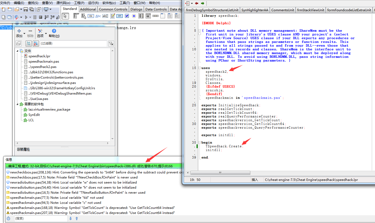Select the TButton 'Ok' component icon
Image resolution: width=375 pixels, height=223 pixels.
(x=91, y=16)
